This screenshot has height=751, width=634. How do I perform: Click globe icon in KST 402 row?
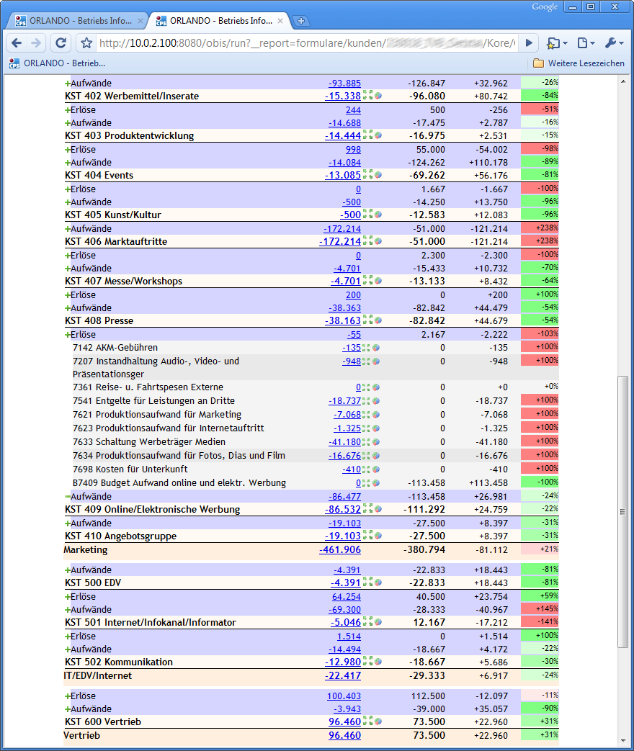click(378, 96)
